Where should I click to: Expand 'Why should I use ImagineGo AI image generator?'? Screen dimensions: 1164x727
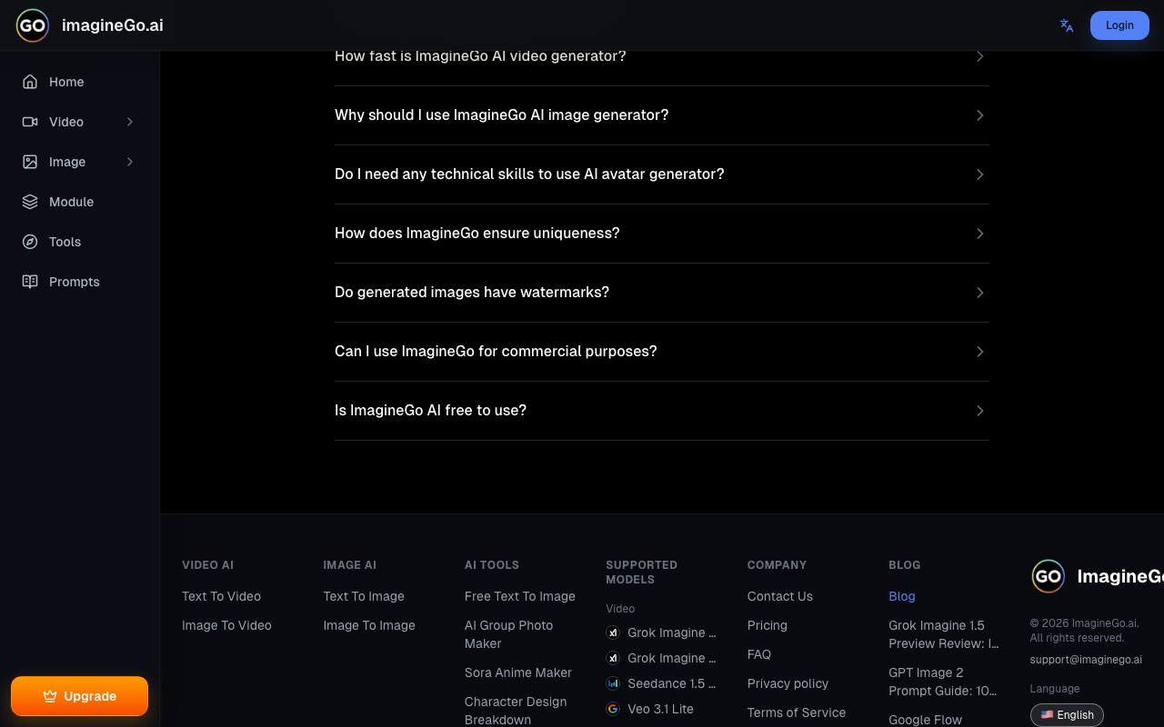(x=662, y=115)
